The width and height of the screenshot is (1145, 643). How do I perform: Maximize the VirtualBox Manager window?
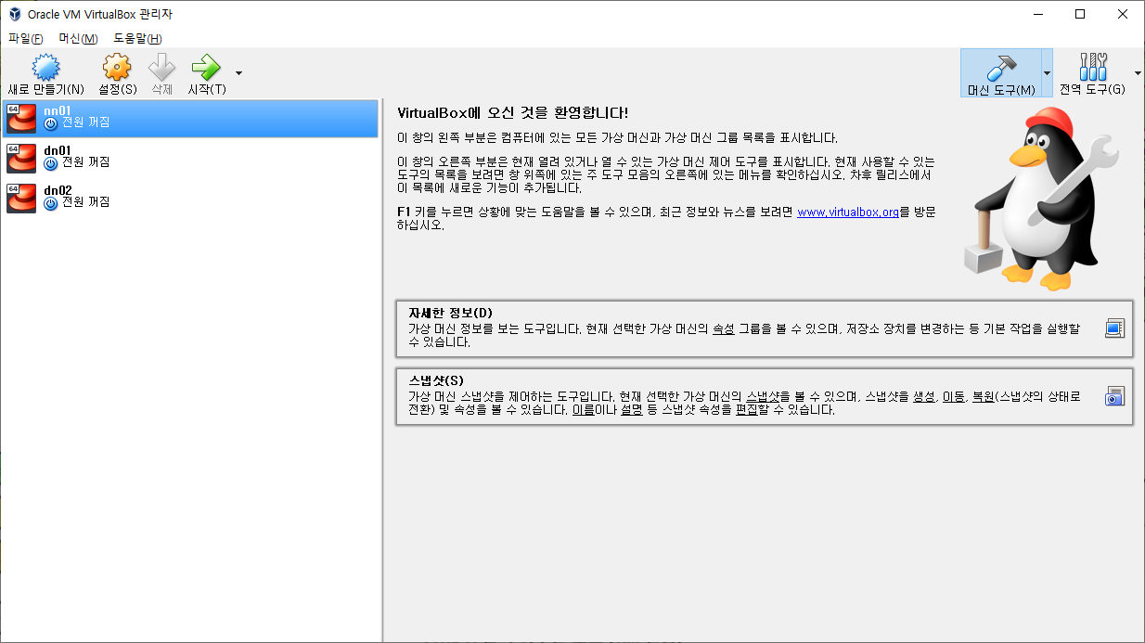[x=1080, y=14]
